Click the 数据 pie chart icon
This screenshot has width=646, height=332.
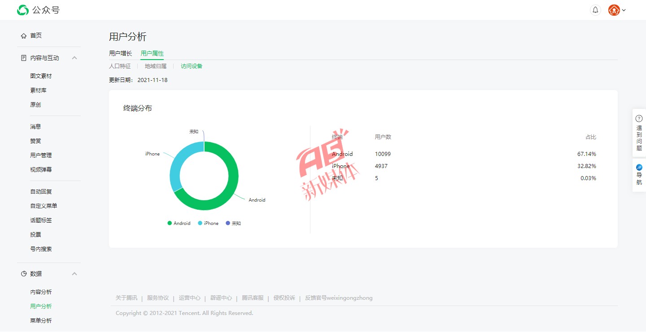[x=24, y=274]
